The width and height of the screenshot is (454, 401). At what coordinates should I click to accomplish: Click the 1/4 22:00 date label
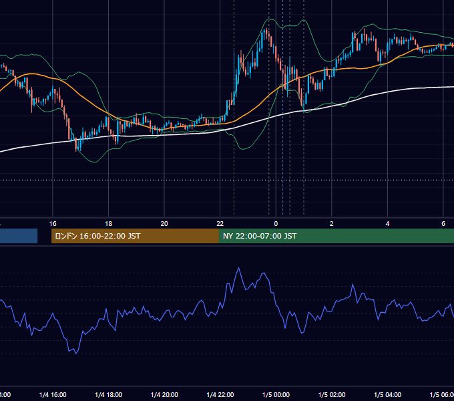220,395
